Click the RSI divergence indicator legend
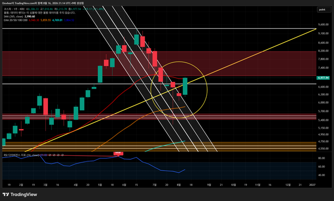 click(21, 155)
